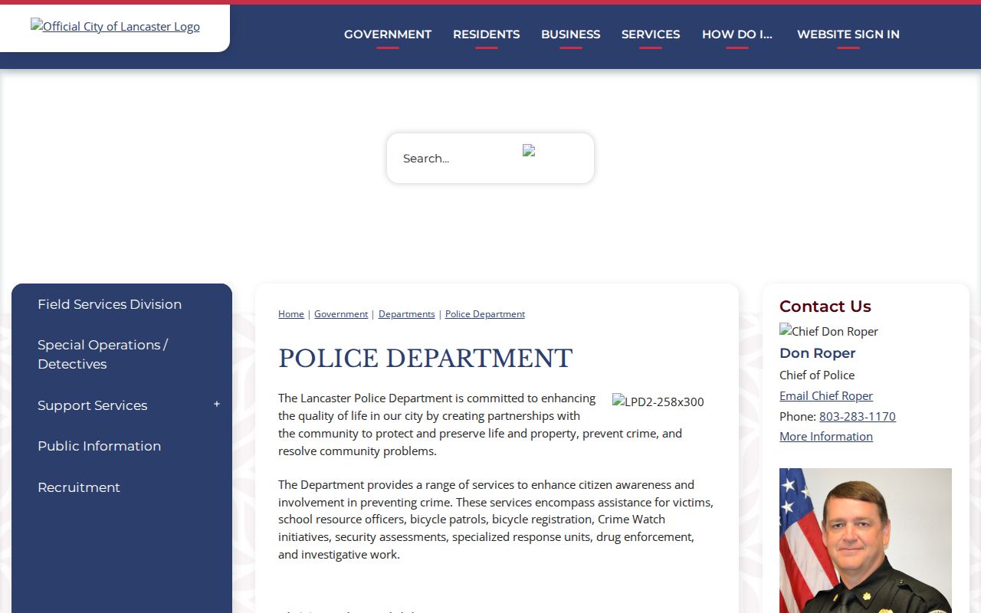Image resolution: width=981 pixels, height=613 pixels.
Task: Click the 'Chief of Police' title text
Action: [817, 375]
